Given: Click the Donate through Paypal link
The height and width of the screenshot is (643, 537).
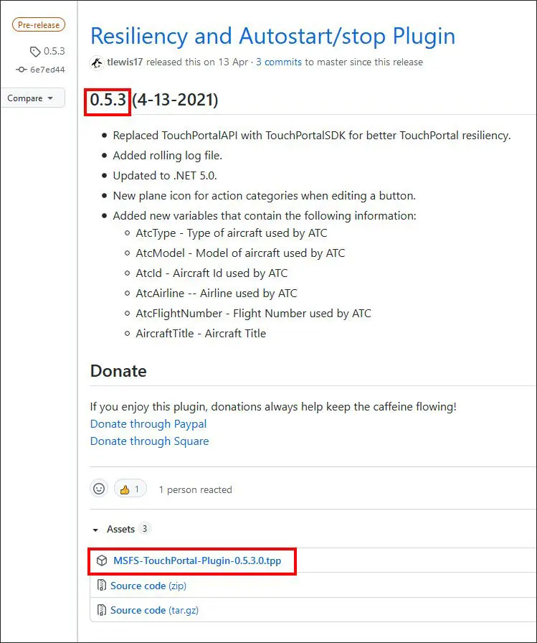Looking at the screenshot, I should click(x=148, y=423).
